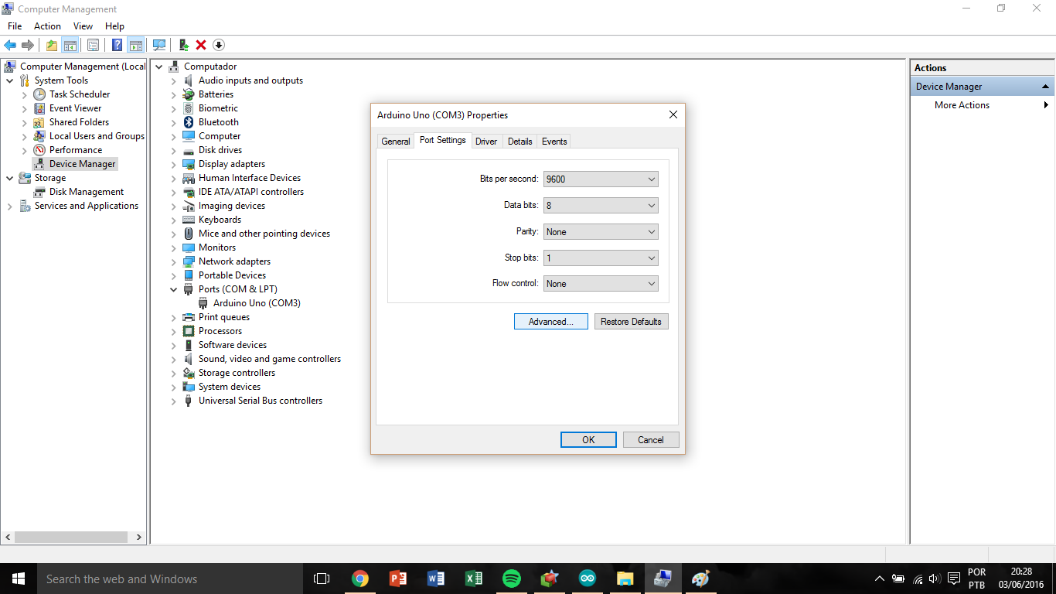This screenshot has height=594, width=1056.
Task: Open the Action menu
Action: [47, 26]
